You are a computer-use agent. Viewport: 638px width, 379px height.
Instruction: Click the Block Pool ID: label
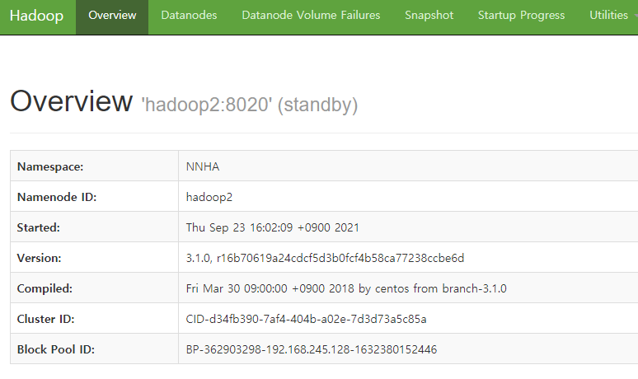coord(56,349)
